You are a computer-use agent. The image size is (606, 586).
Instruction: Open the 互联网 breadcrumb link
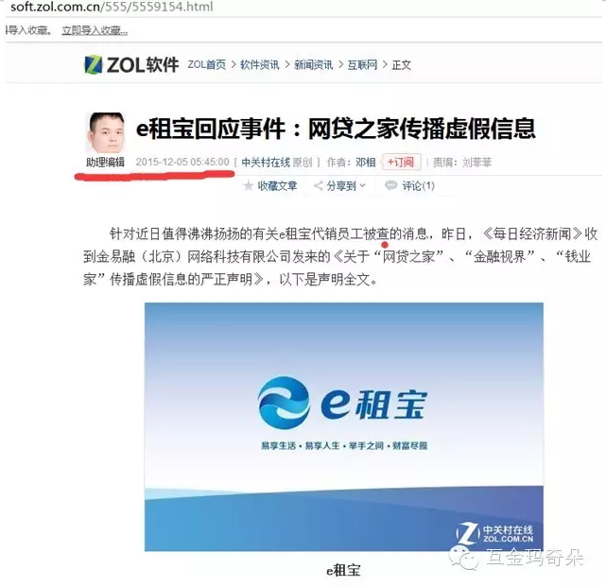click(362, 64)
